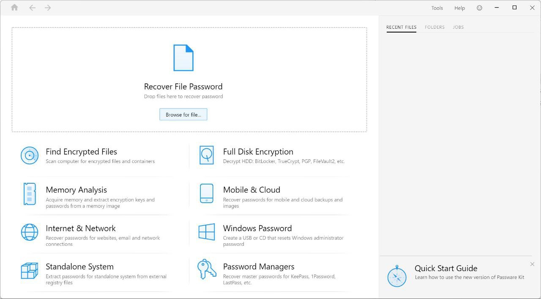Open the JOBS tab

[x=458, y=27]
